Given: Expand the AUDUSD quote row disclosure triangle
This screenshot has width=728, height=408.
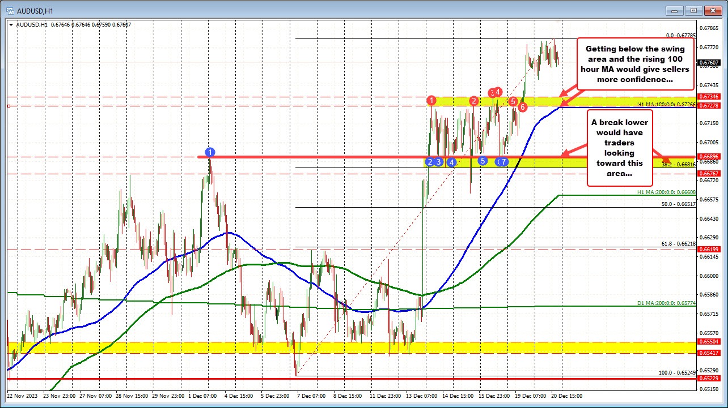Looking at the screenshot, I should tap(11, 25).
